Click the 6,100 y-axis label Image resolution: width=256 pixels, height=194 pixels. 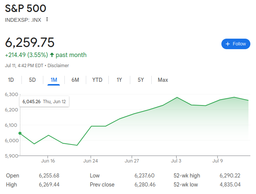pos(11,125)
